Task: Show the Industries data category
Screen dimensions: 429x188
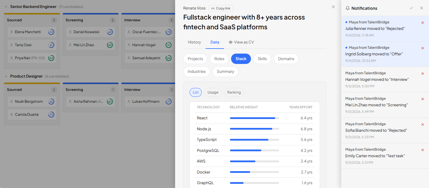Action: coord(197,71)
